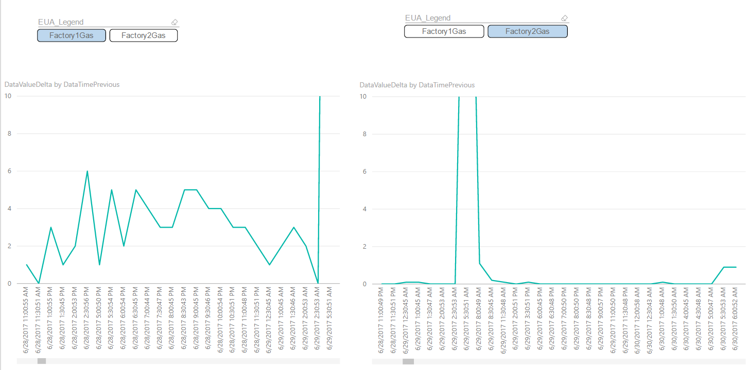The image size is (749, 370).
Task: Clear selections eraser on slicer with Factory2Gas selected
Action: [564, 18]
